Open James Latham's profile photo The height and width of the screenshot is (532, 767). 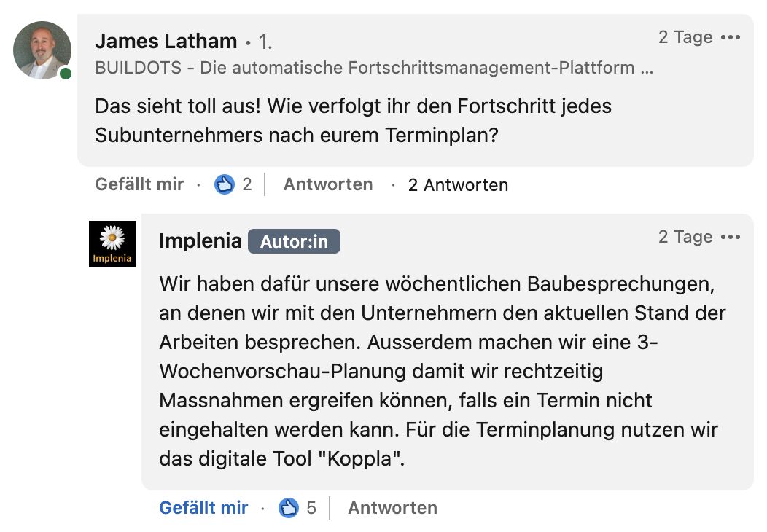42,50
